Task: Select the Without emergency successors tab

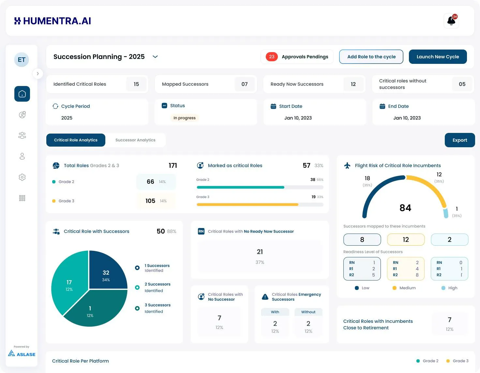Action: 308,312
